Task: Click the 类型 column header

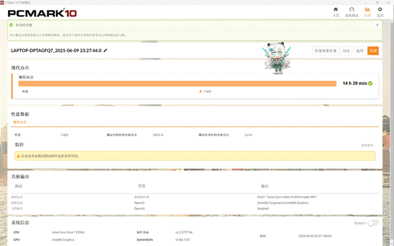Action: [x=142, y=186]
